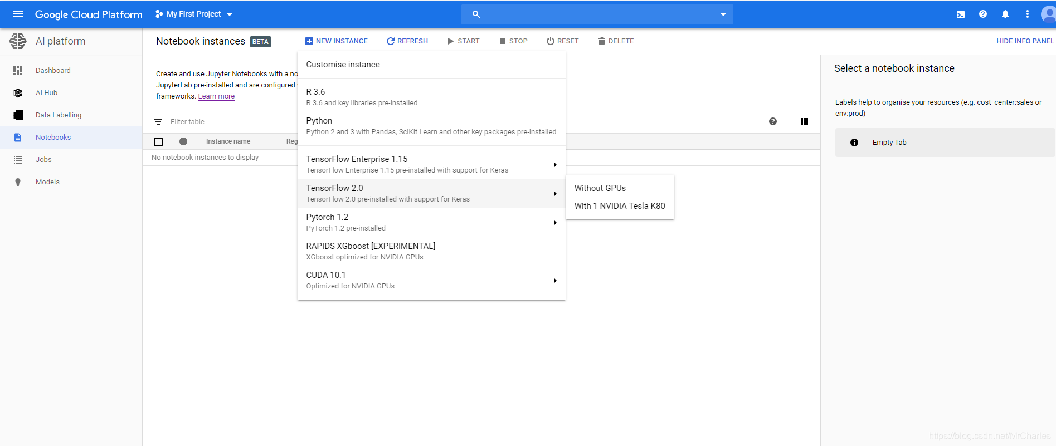This screenshot has height=446, width=1056.
Task: Select the Python instance option
Action: (x=431, y=126)
